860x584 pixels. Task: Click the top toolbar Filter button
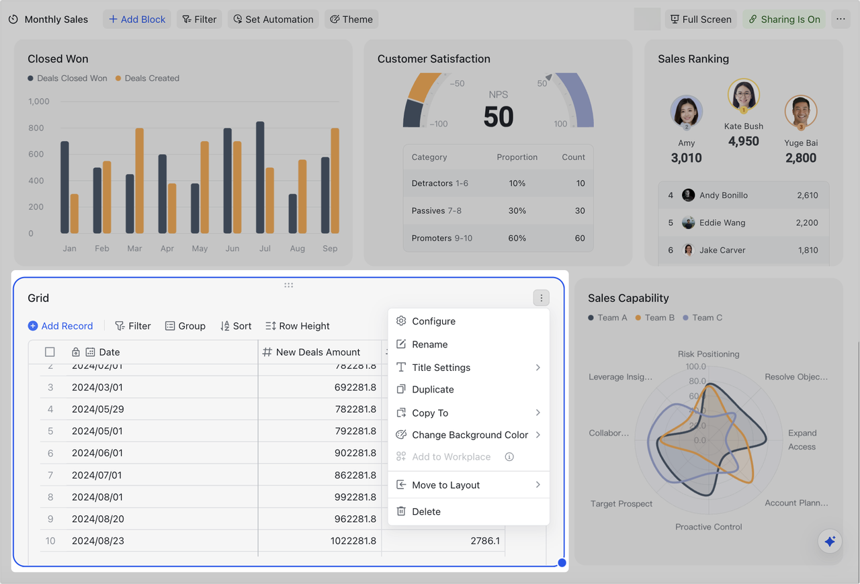point(200,19)
